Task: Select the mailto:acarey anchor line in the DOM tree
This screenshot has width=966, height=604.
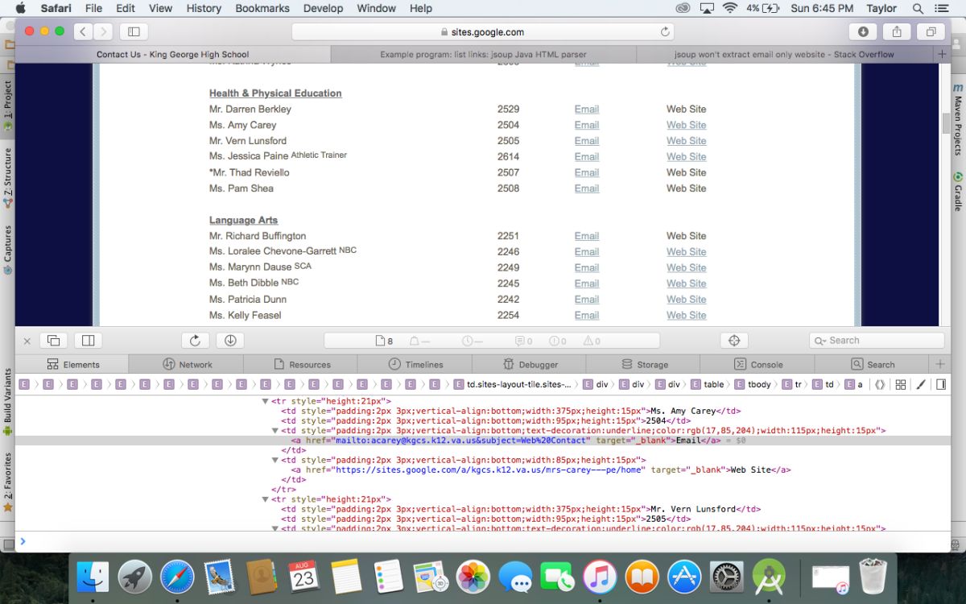Action: (x=483, y=441)
